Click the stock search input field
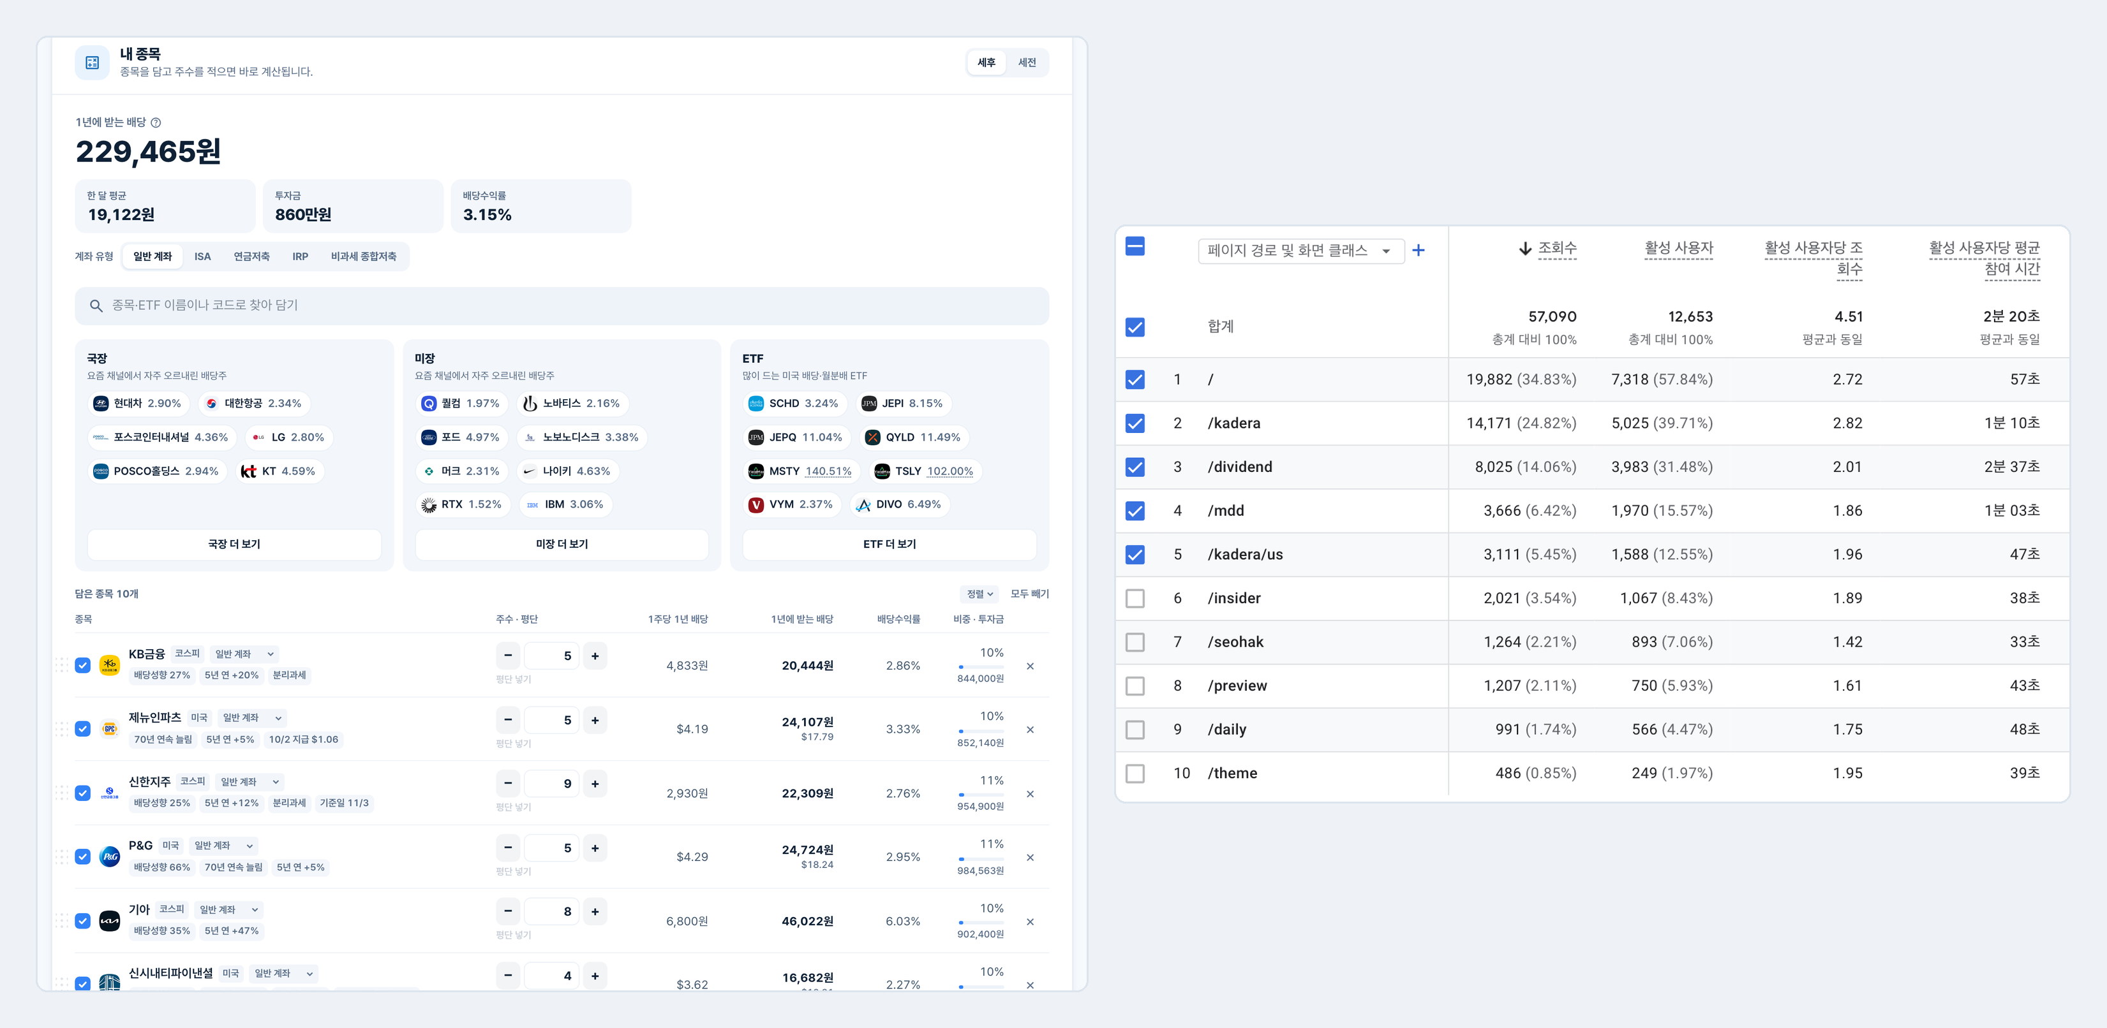Viewport: 2107px width, 1028px height. pos(562,305)
